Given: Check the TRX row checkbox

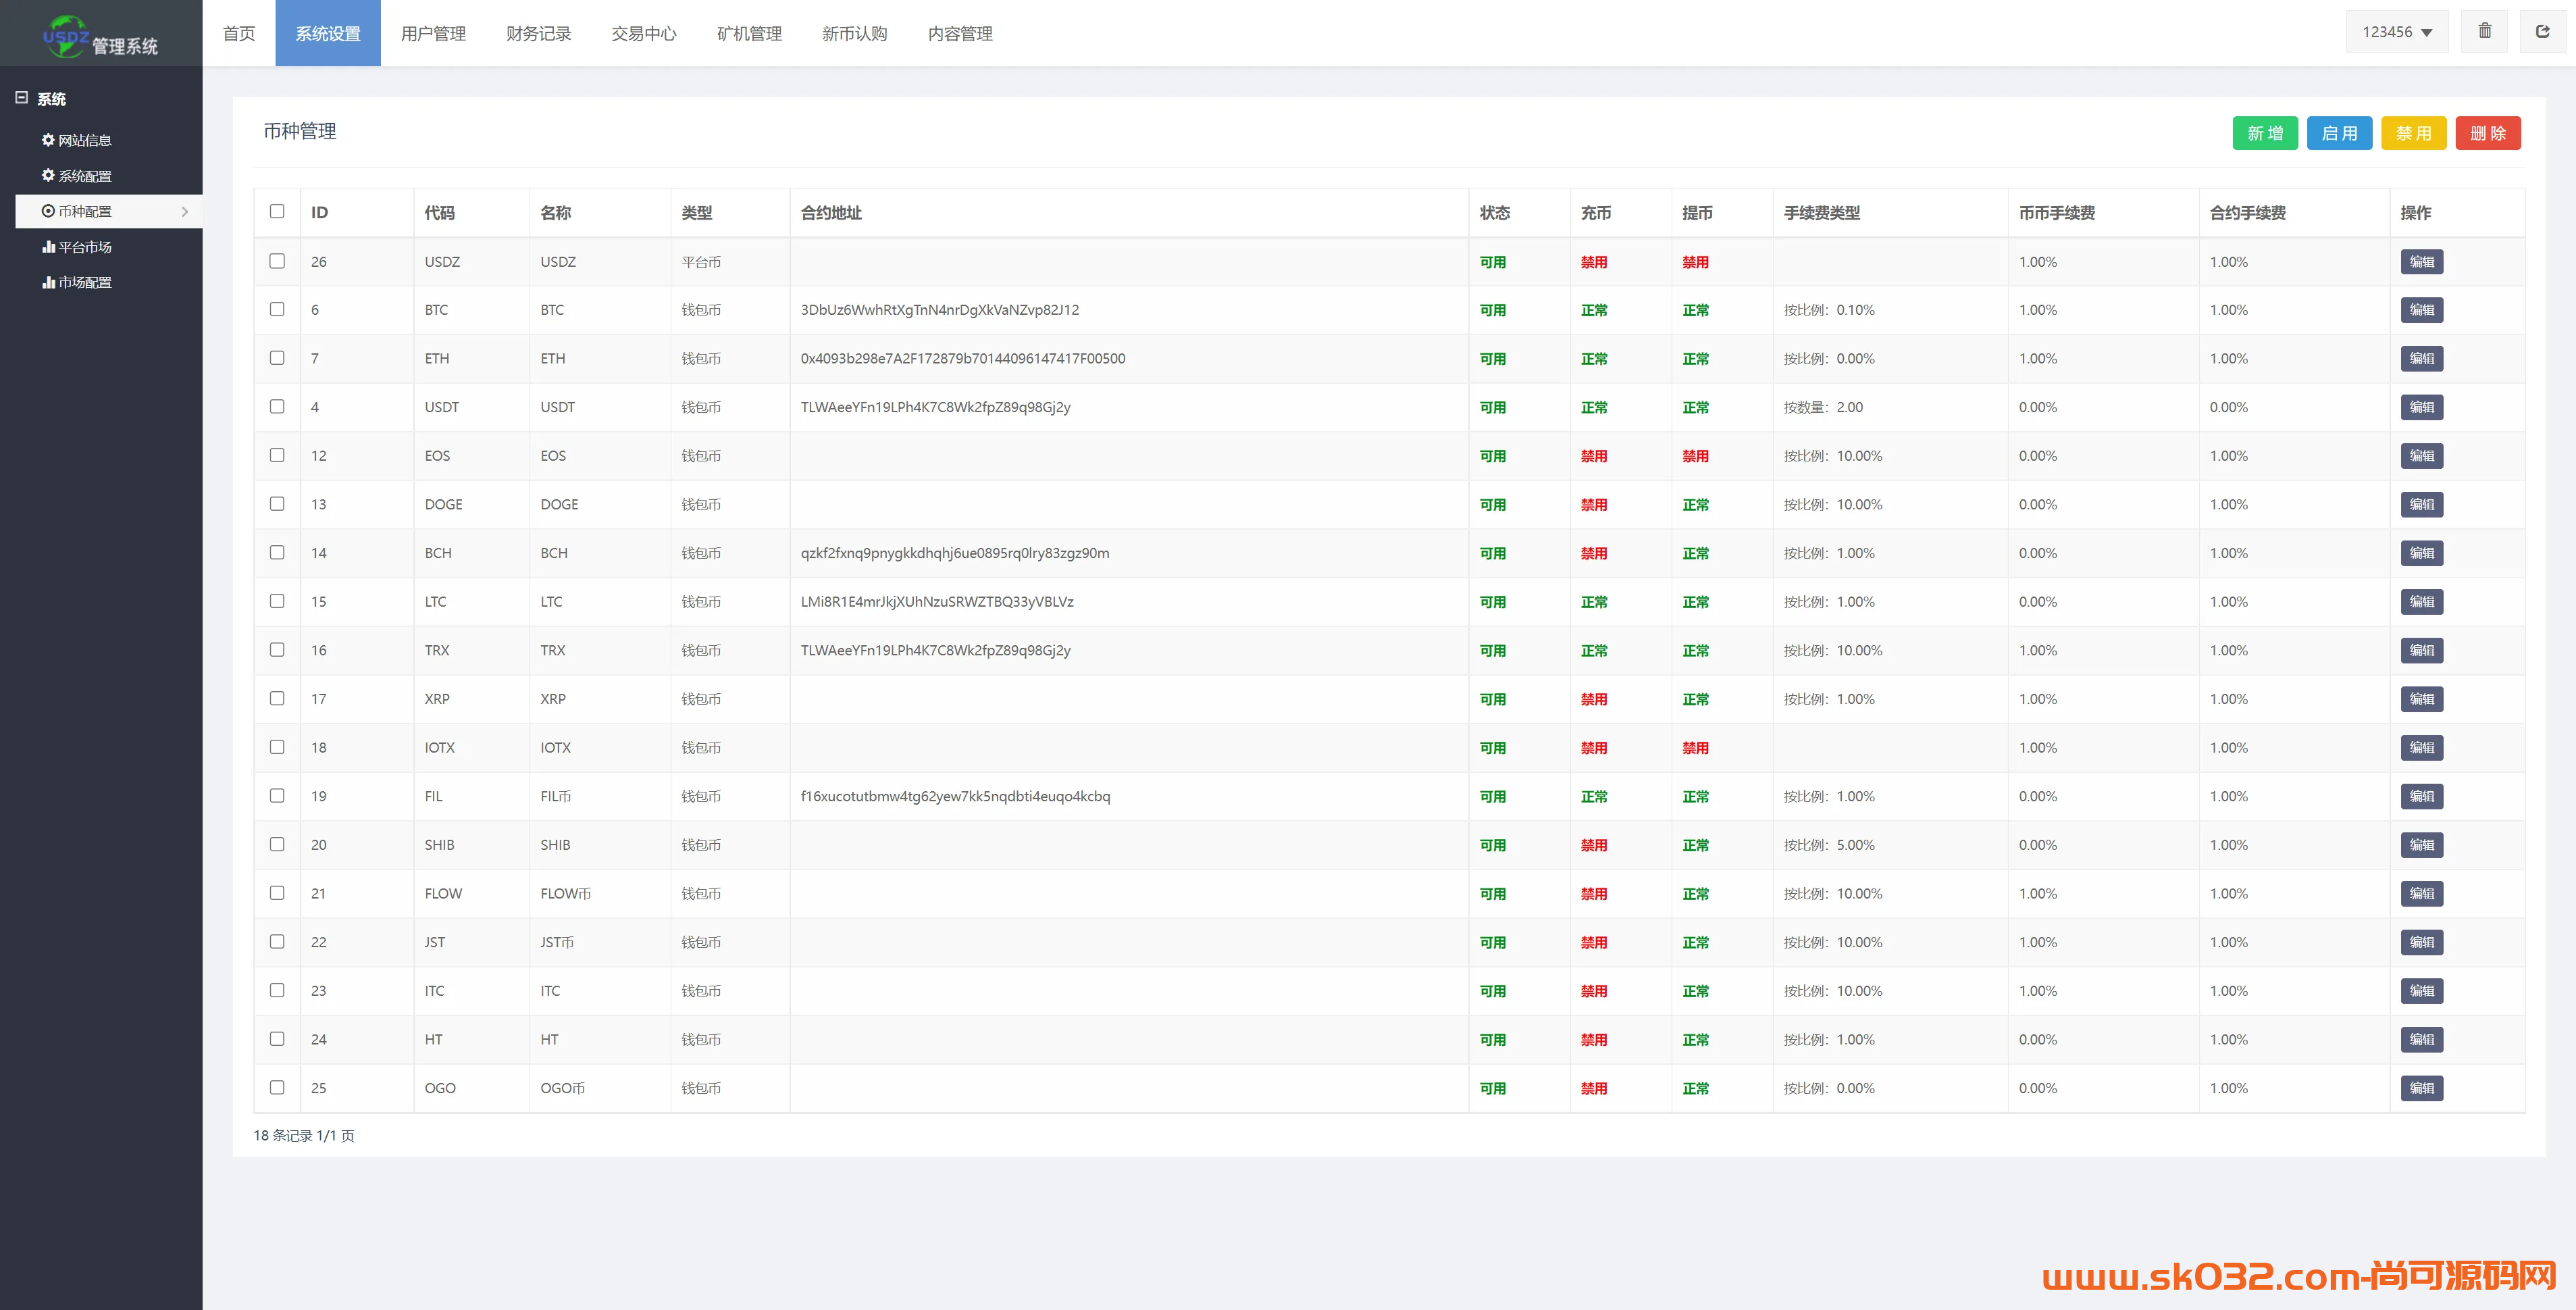Looking at the screenshot, I should pyautogui.click(x=277, y=650).
